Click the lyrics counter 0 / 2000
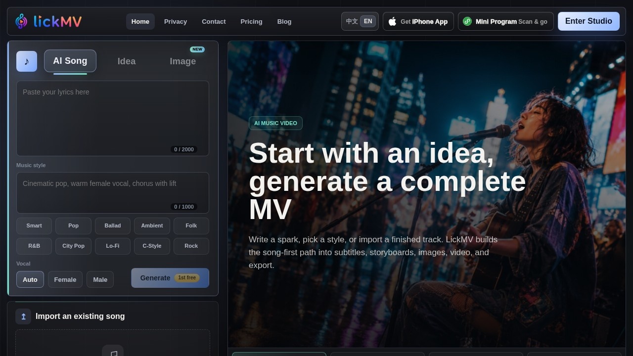The height and width of the screenshot is (356, 633). click(x=184, y=149)
